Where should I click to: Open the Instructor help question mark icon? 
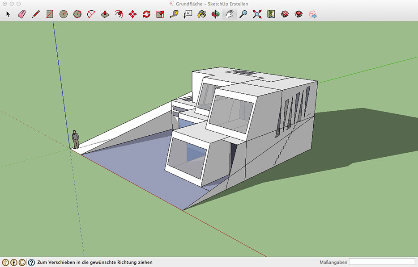point(31,263)
